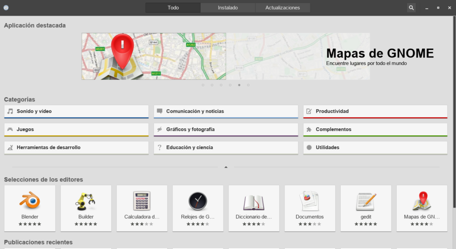Open the Herramientas de desarrollo category
Image resolution: width=456 pixels, height=249 pixels.
(x=76, y=148)
